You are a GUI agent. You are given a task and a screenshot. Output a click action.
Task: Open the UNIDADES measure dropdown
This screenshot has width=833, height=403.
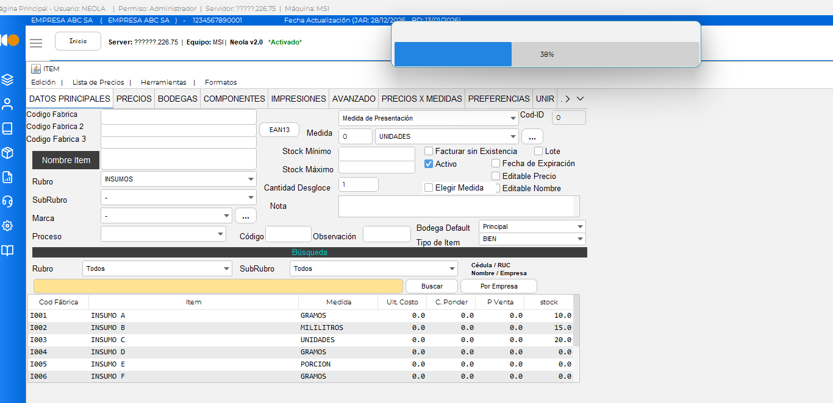click(x=446, y=136)
